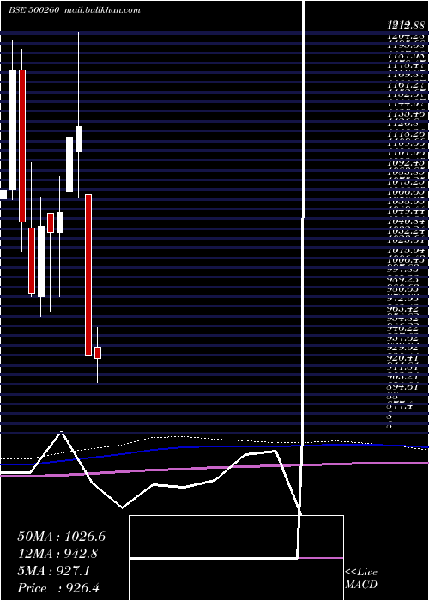The width and height of the screenshot is (429, 601).
Task: Click the peak of the white zigzag indicator
Action: coord(61,433)
